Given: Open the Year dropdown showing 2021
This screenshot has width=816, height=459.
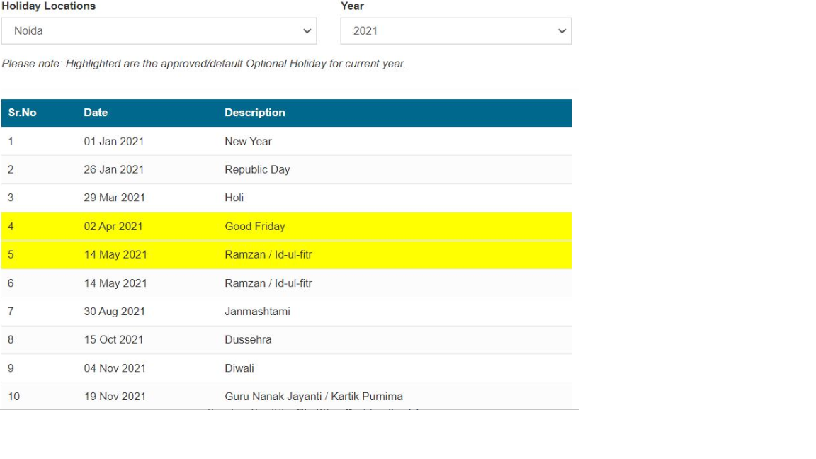Looking at the screenshot, I should pyautogui.click(x=455, y=31).
